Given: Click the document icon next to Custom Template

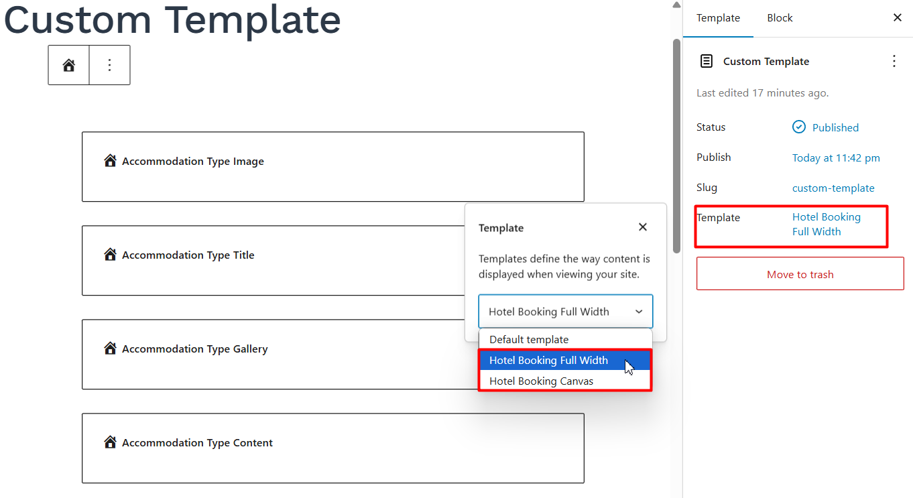Looking at the screenshot, I should click(x=706, y=61).
